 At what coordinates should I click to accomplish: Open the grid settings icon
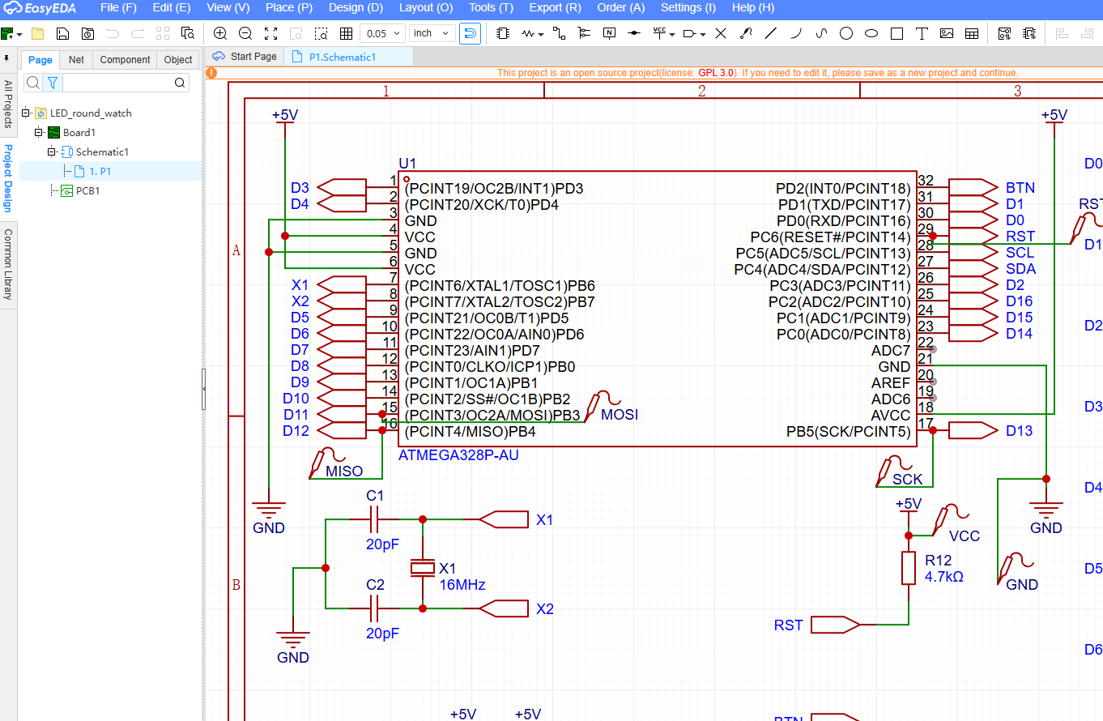click(346, 33)
